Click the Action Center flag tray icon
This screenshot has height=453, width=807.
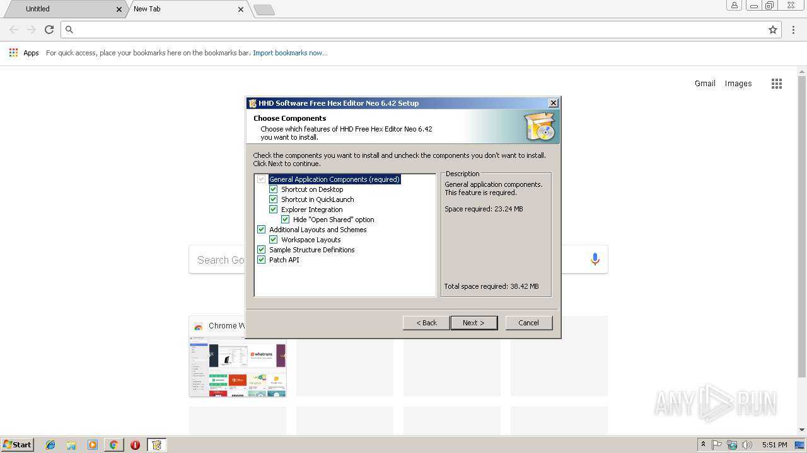(x=717, y=445)
